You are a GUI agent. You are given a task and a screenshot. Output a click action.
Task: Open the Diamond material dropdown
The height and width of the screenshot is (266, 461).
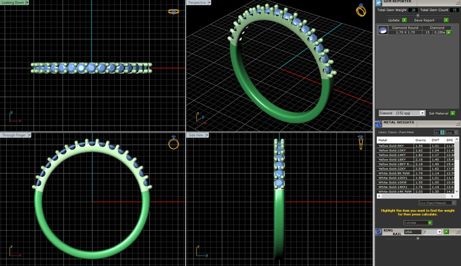point(422,113)
